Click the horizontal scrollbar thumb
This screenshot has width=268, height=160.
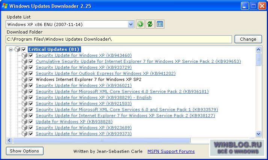coord(102,140)
